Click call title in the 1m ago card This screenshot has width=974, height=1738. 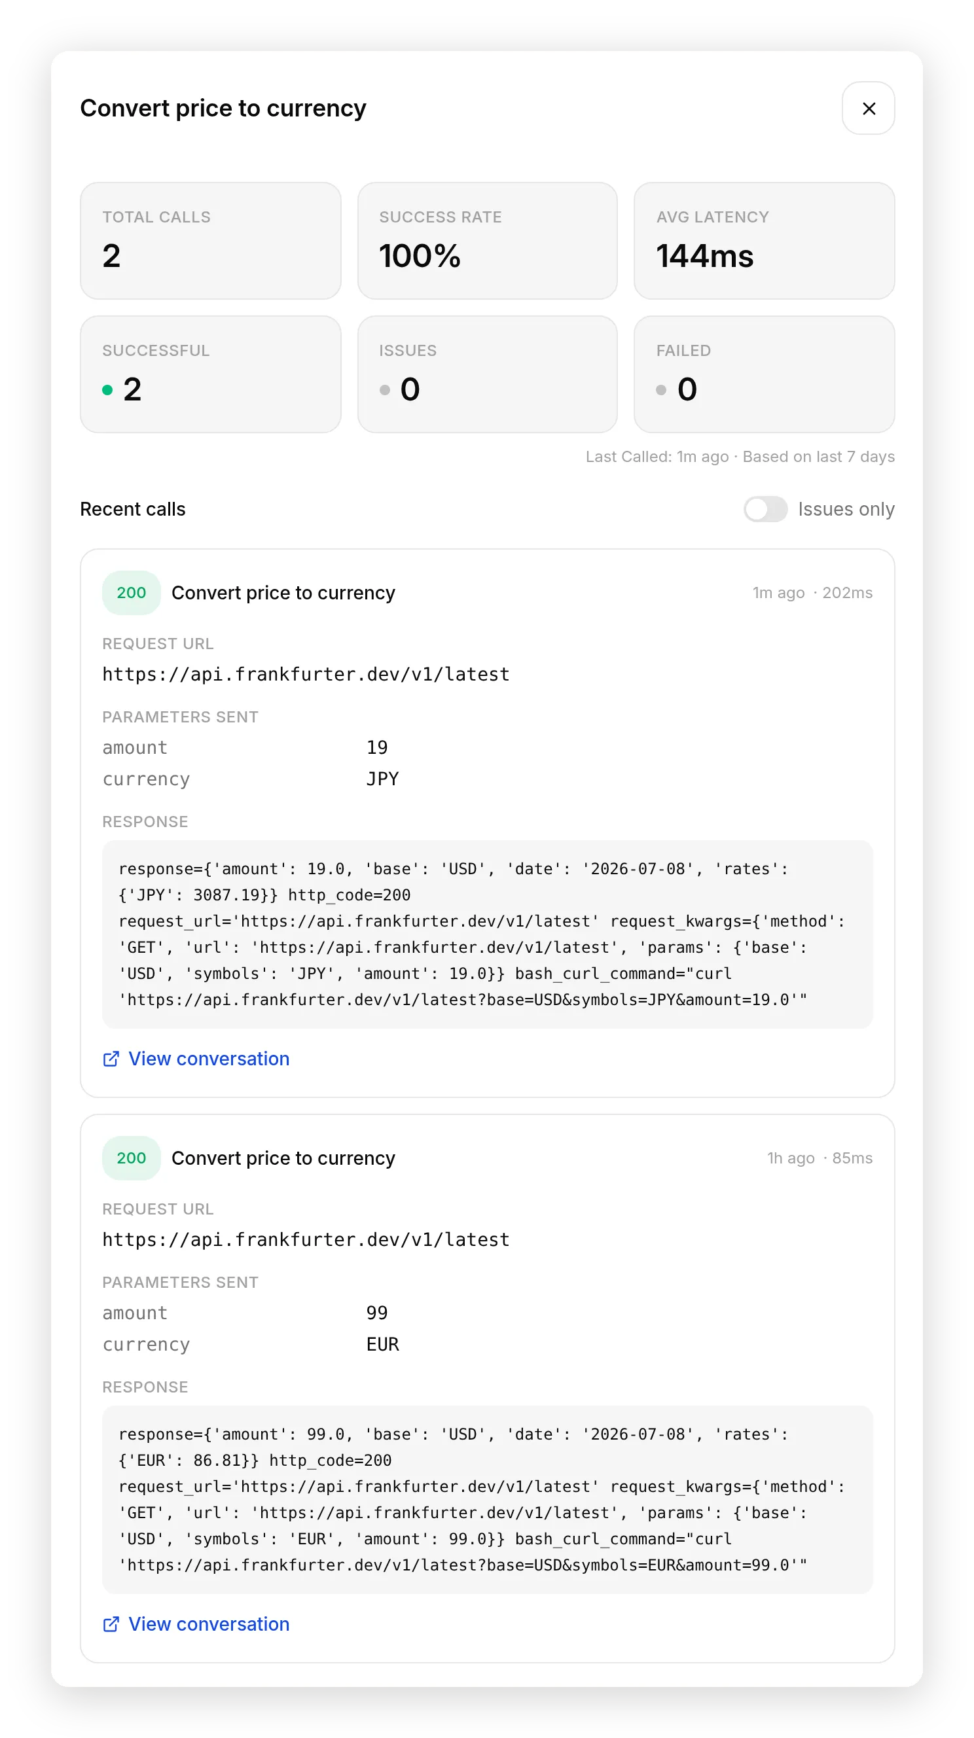tap(283, 593)
